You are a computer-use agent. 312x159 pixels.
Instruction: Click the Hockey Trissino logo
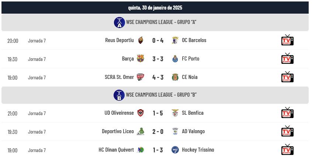click(175, 150)
